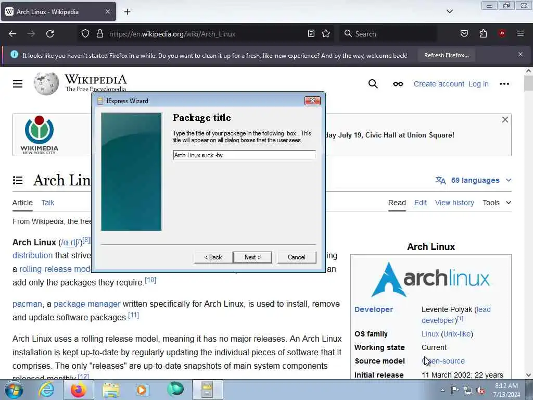Open citation [11] reference
The width and height of the screenshot is (533, 400).
point(133,315)
